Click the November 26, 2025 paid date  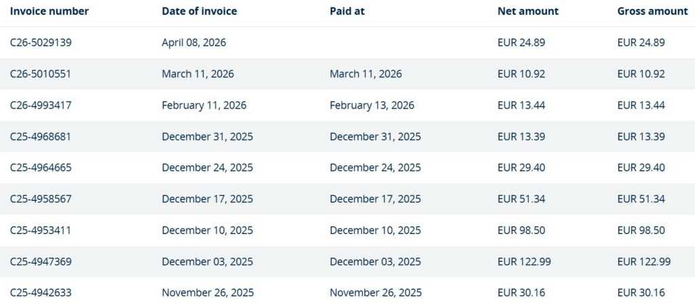coord(375,293)
